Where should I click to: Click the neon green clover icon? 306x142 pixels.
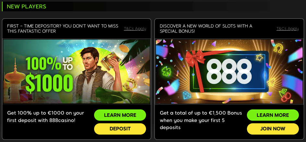pyautogui.click(x=166, y=71)
